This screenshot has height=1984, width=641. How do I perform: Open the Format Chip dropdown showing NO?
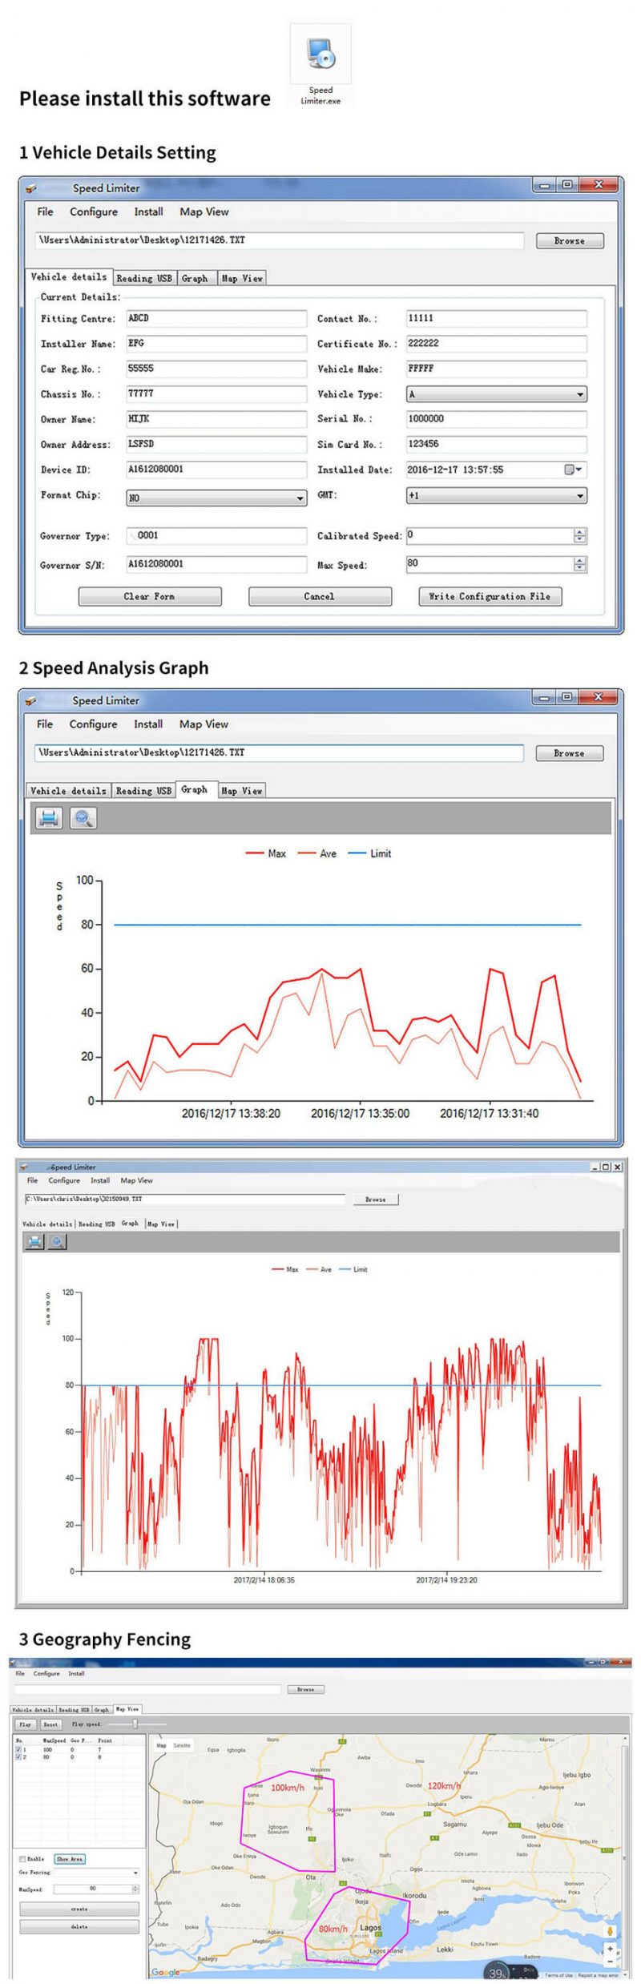[300, 498]
